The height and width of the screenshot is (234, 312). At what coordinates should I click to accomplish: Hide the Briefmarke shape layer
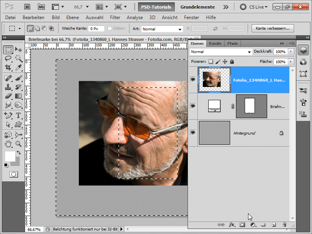point(193,106)
